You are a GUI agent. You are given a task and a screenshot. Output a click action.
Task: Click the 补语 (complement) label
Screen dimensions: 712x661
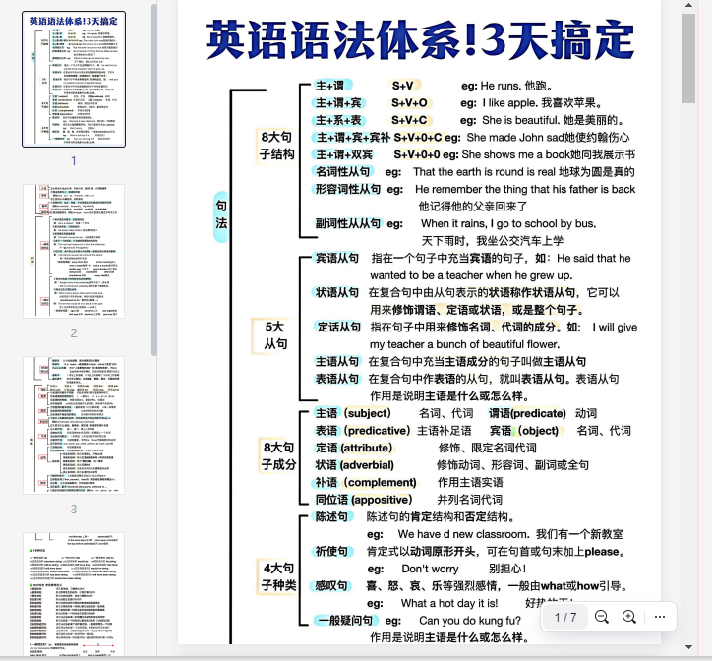pos(366,482)
